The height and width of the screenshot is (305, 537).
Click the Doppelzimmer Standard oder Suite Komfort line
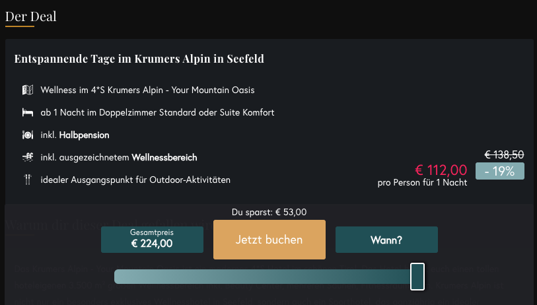(158, 113)
